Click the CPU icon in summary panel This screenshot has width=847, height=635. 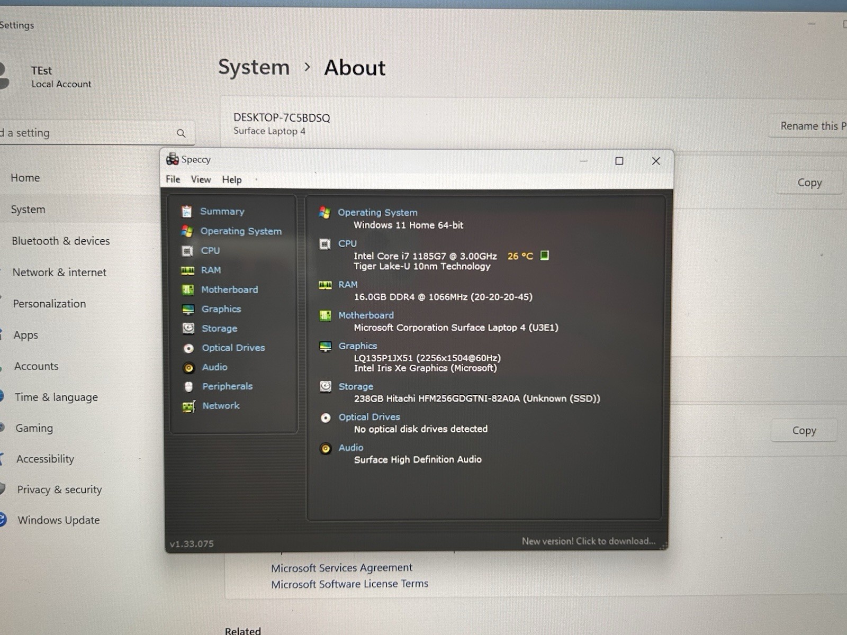(325, 244)
